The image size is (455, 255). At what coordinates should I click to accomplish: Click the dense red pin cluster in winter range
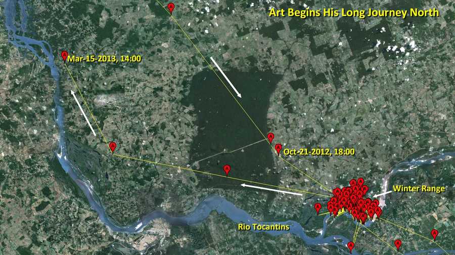[x=354, y=201]
